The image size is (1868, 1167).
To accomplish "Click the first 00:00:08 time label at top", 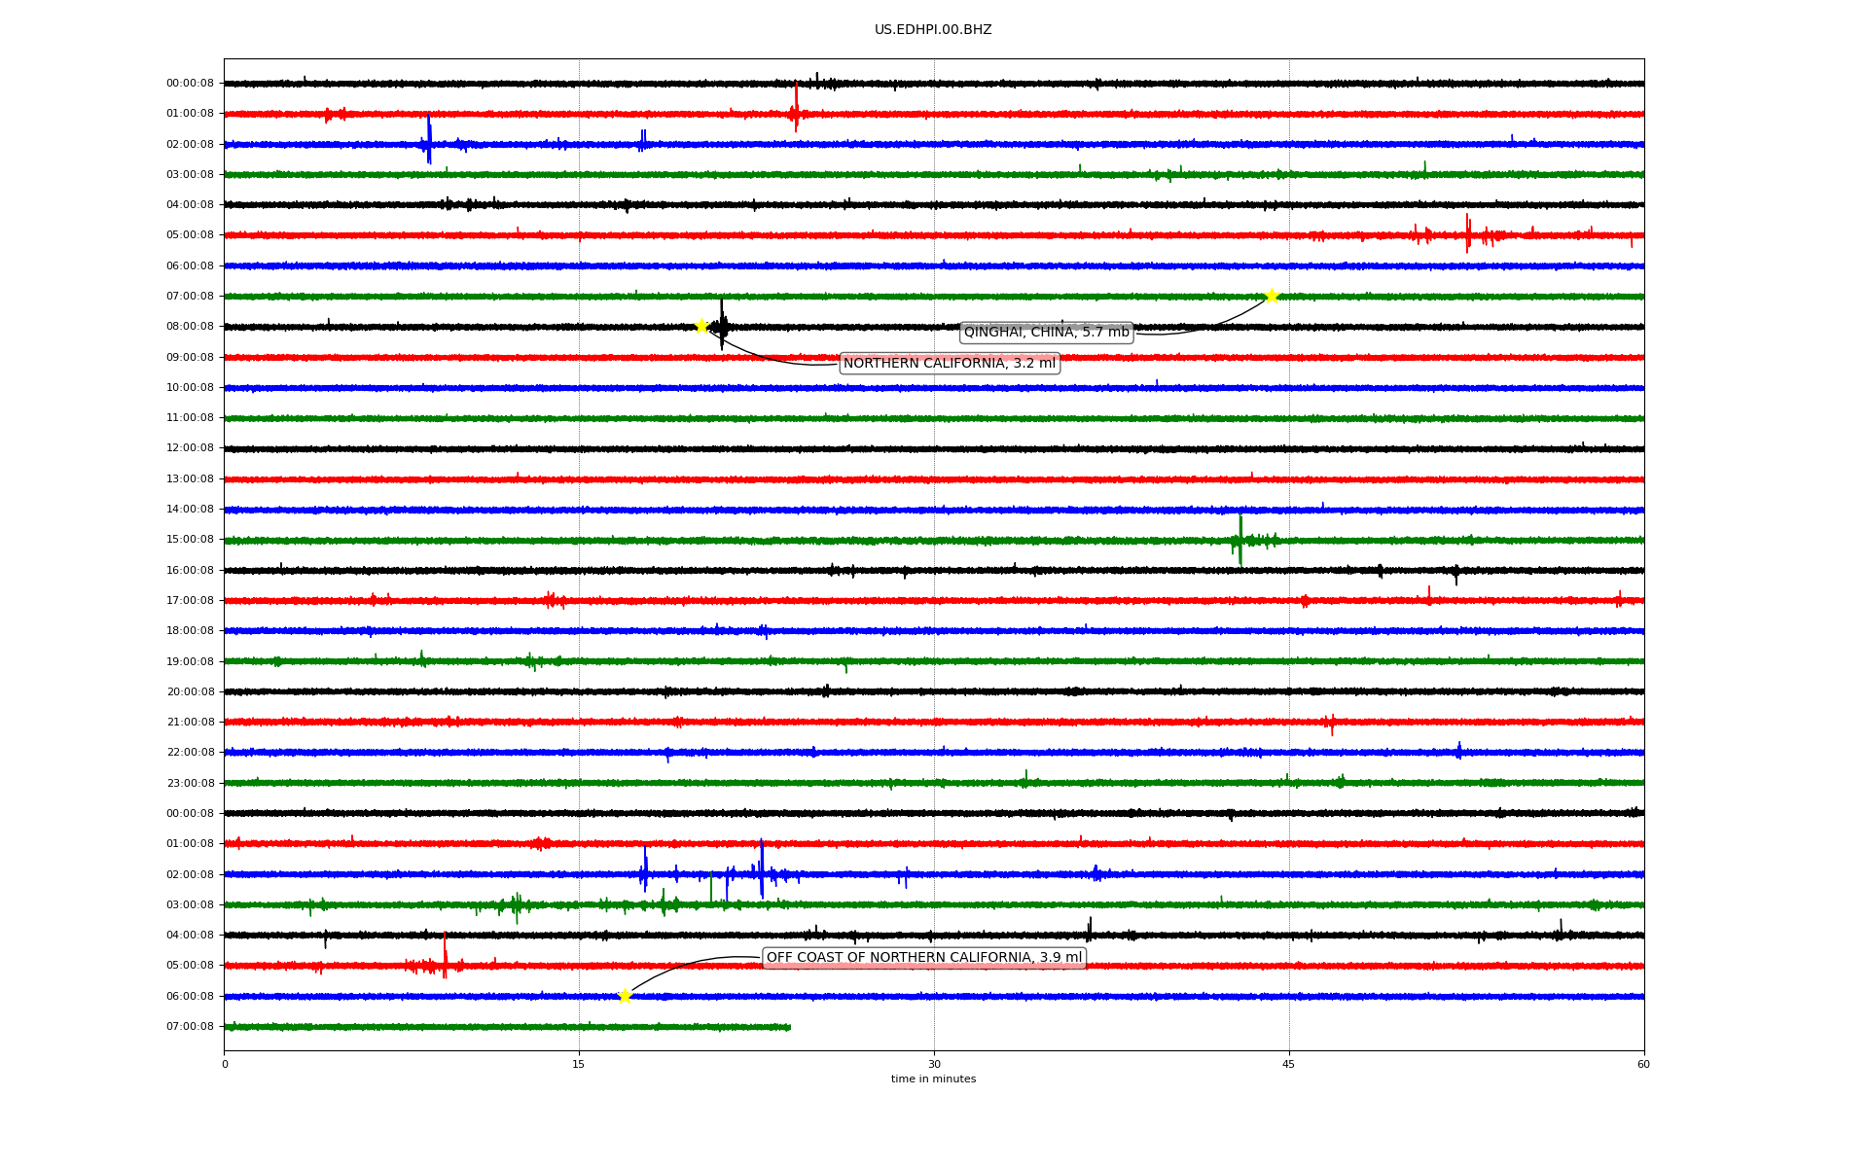I will [190, 84].
